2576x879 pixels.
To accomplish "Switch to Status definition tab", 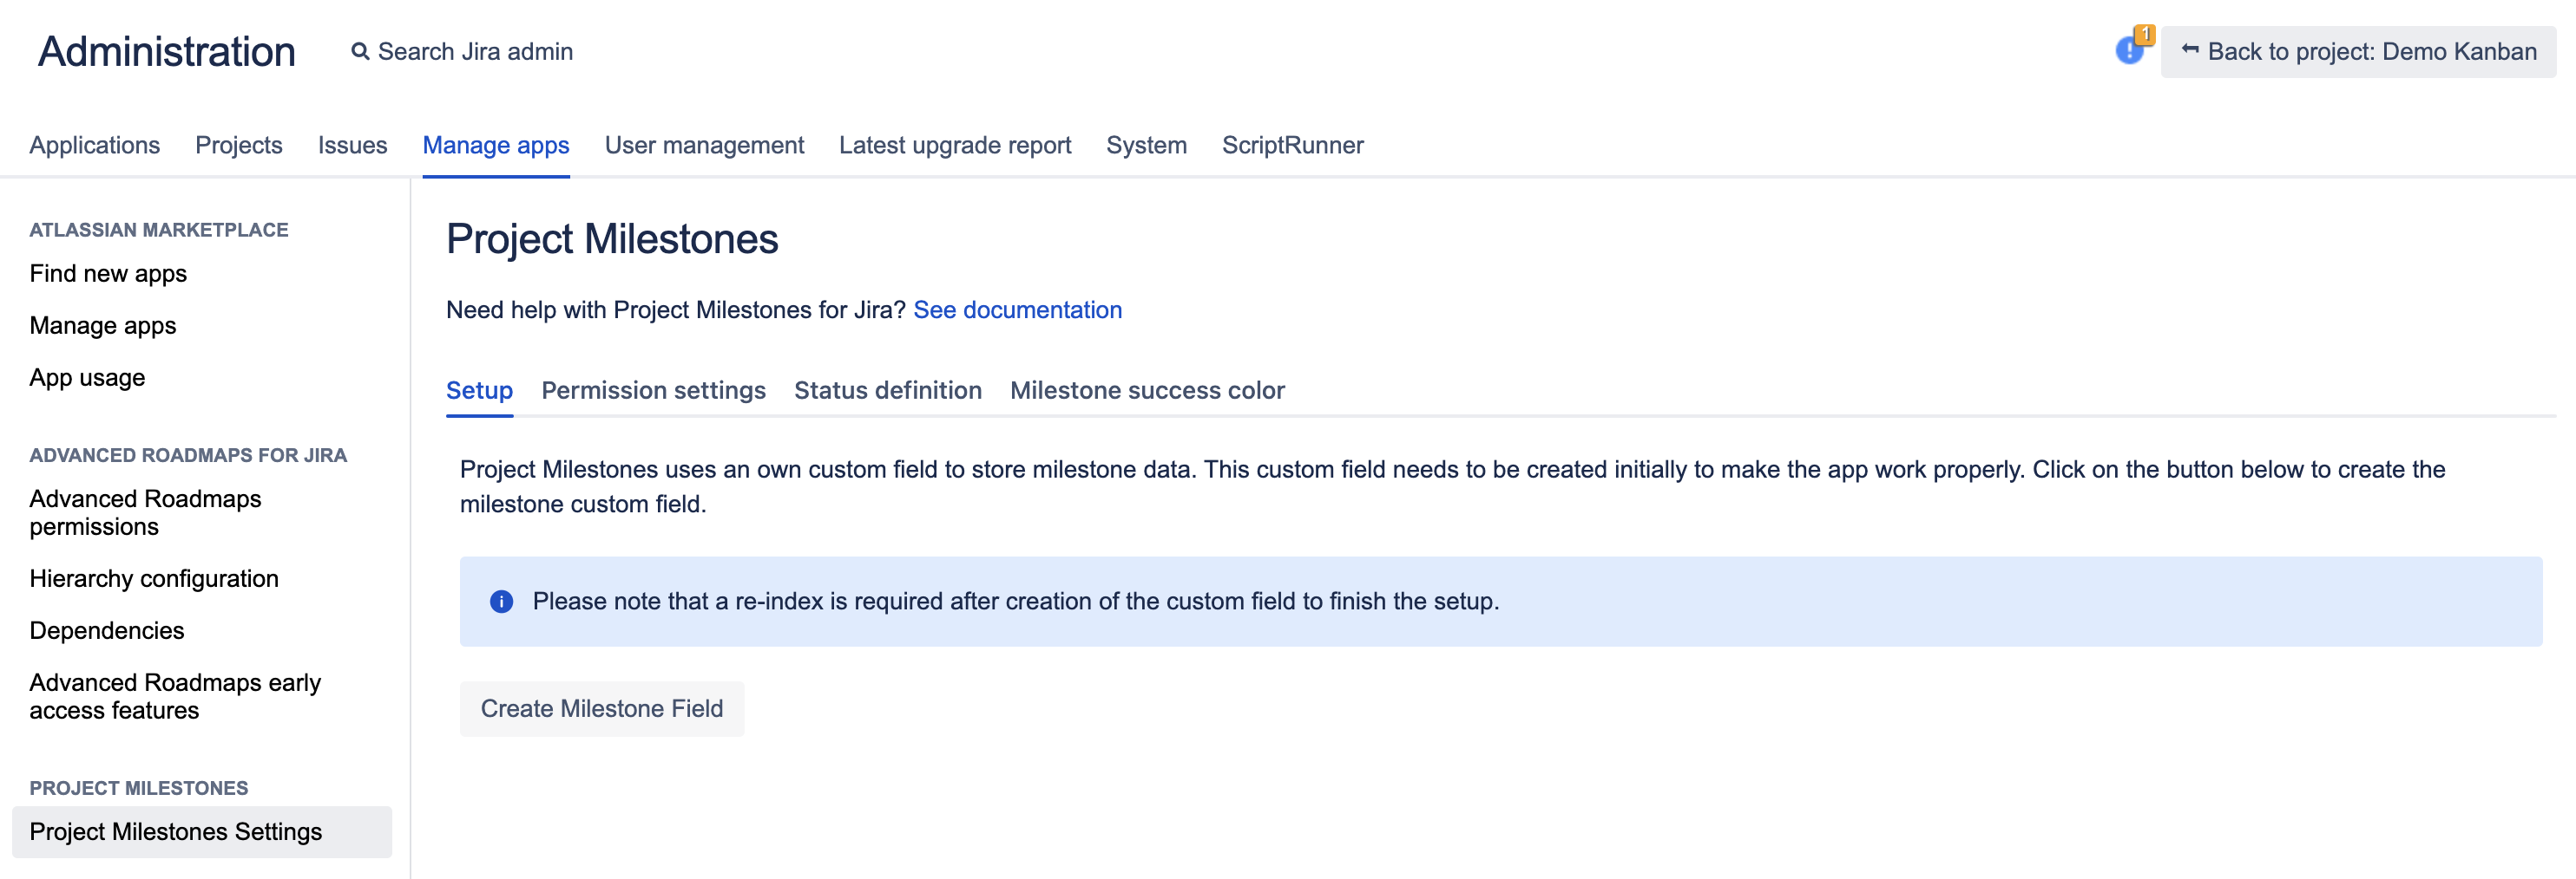I will pos(887,391).
